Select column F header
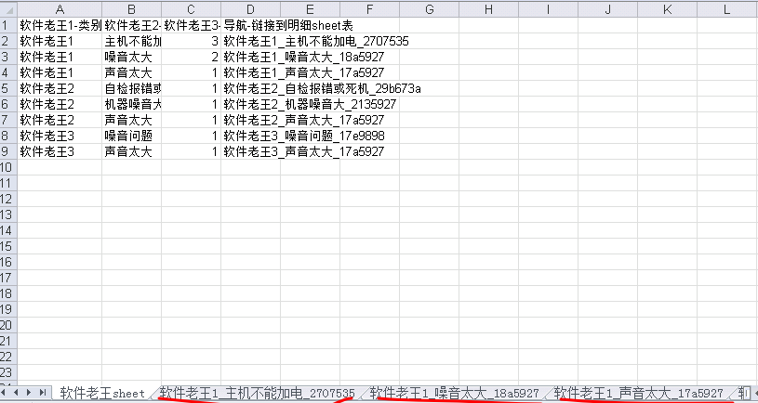The width and height of the screenshot is (758, 403). 369,9
